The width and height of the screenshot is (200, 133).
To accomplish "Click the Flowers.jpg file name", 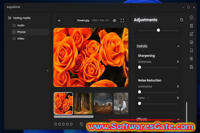I will [83, 20].
